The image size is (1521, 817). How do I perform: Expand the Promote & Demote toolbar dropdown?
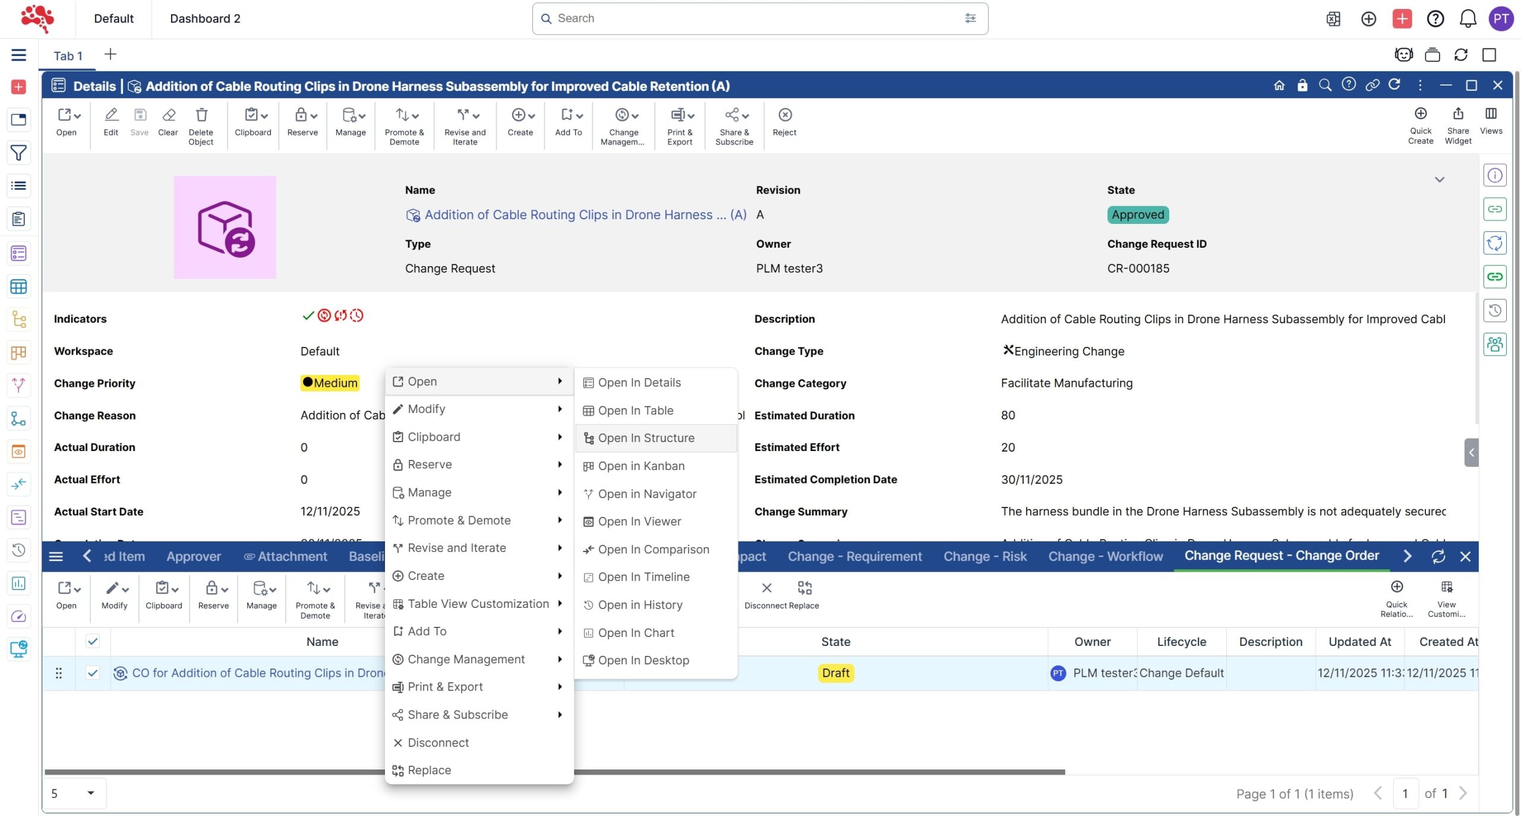[x=415, y=115]
